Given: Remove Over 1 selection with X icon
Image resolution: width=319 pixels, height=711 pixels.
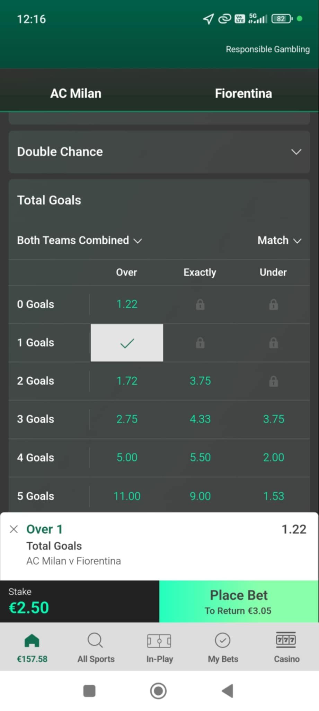Looking at the screenshot, I should pyautogui.click(x=14, y=529).
